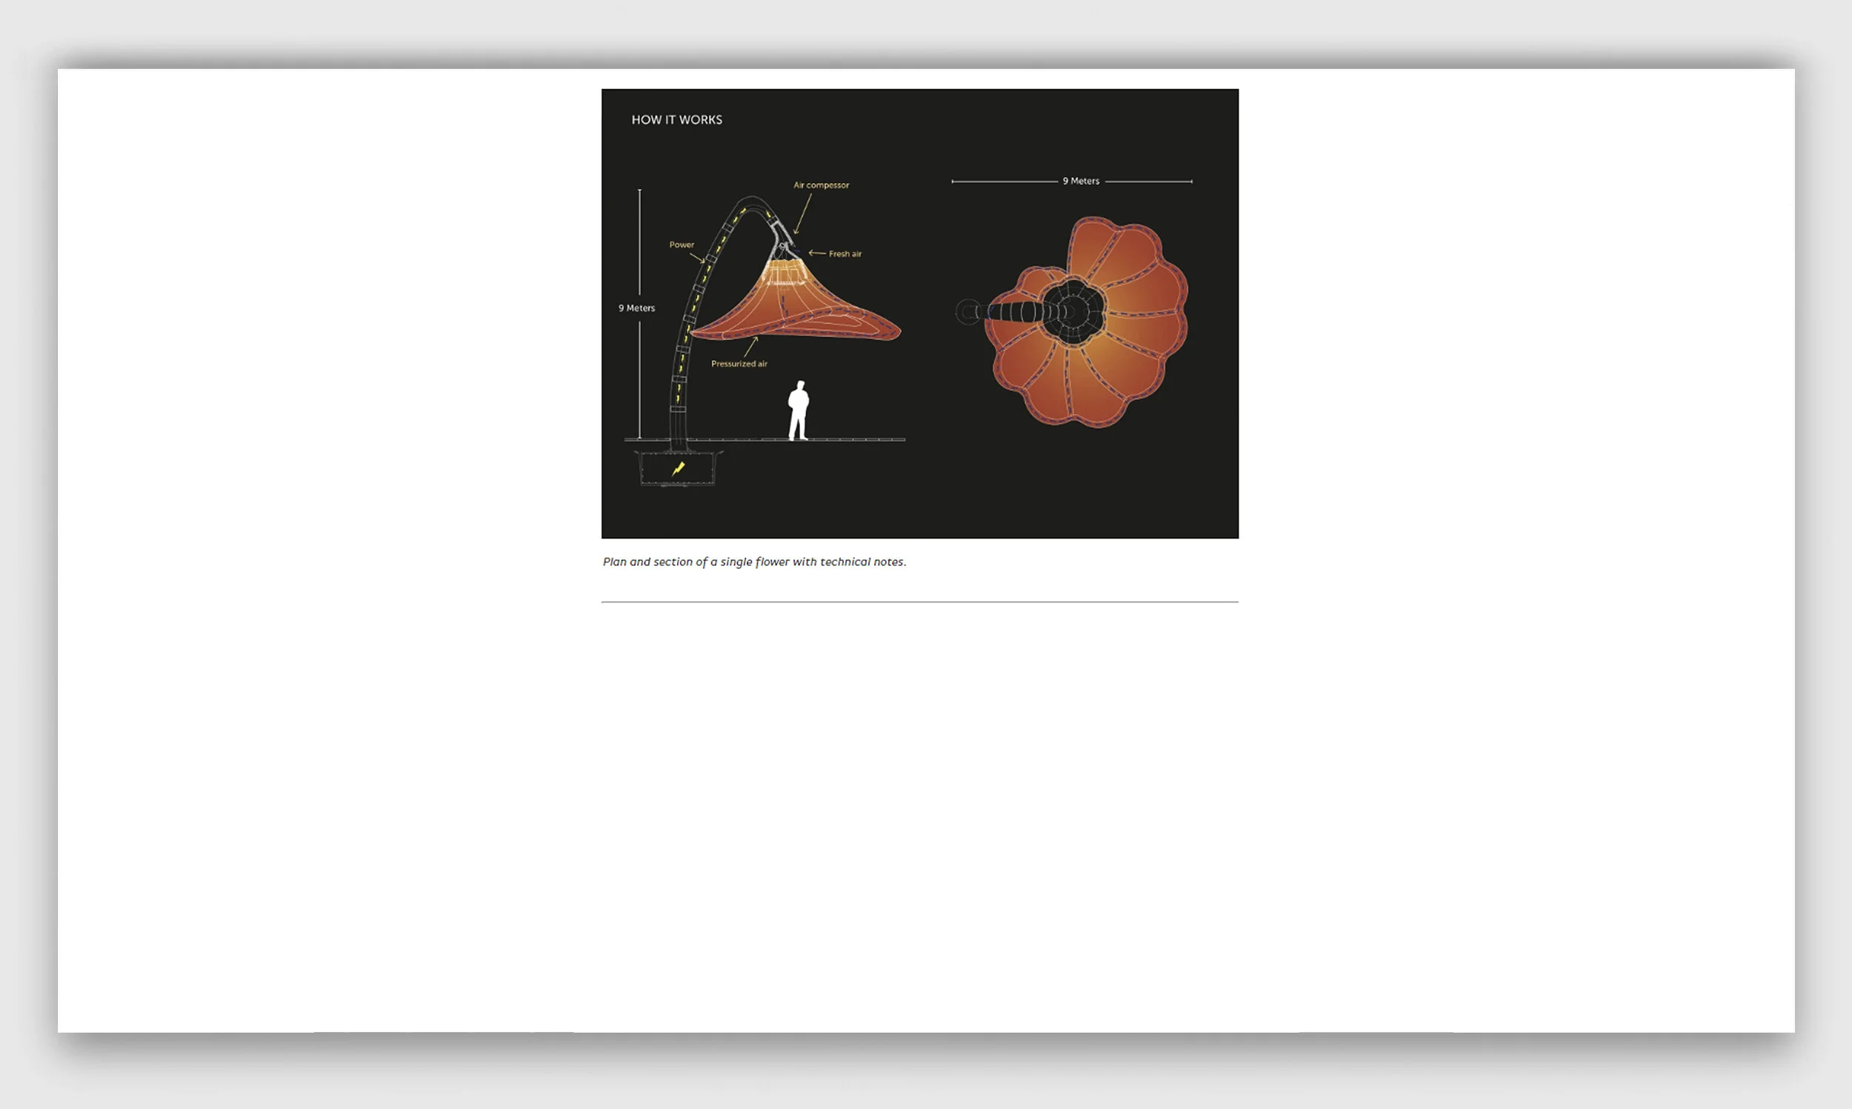1852x1109 pixels.
Task: Click the yellow lightning bolt in foundation box
Action: point(678,468)
